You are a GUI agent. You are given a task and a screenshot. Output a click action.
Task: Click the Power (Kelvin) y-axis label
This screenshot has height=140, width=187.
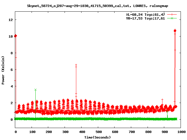tap(3, 70)
